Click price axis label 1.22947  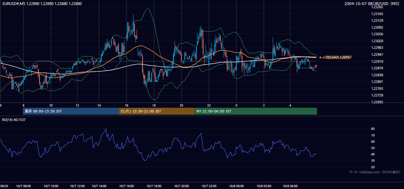coord(377,54)
